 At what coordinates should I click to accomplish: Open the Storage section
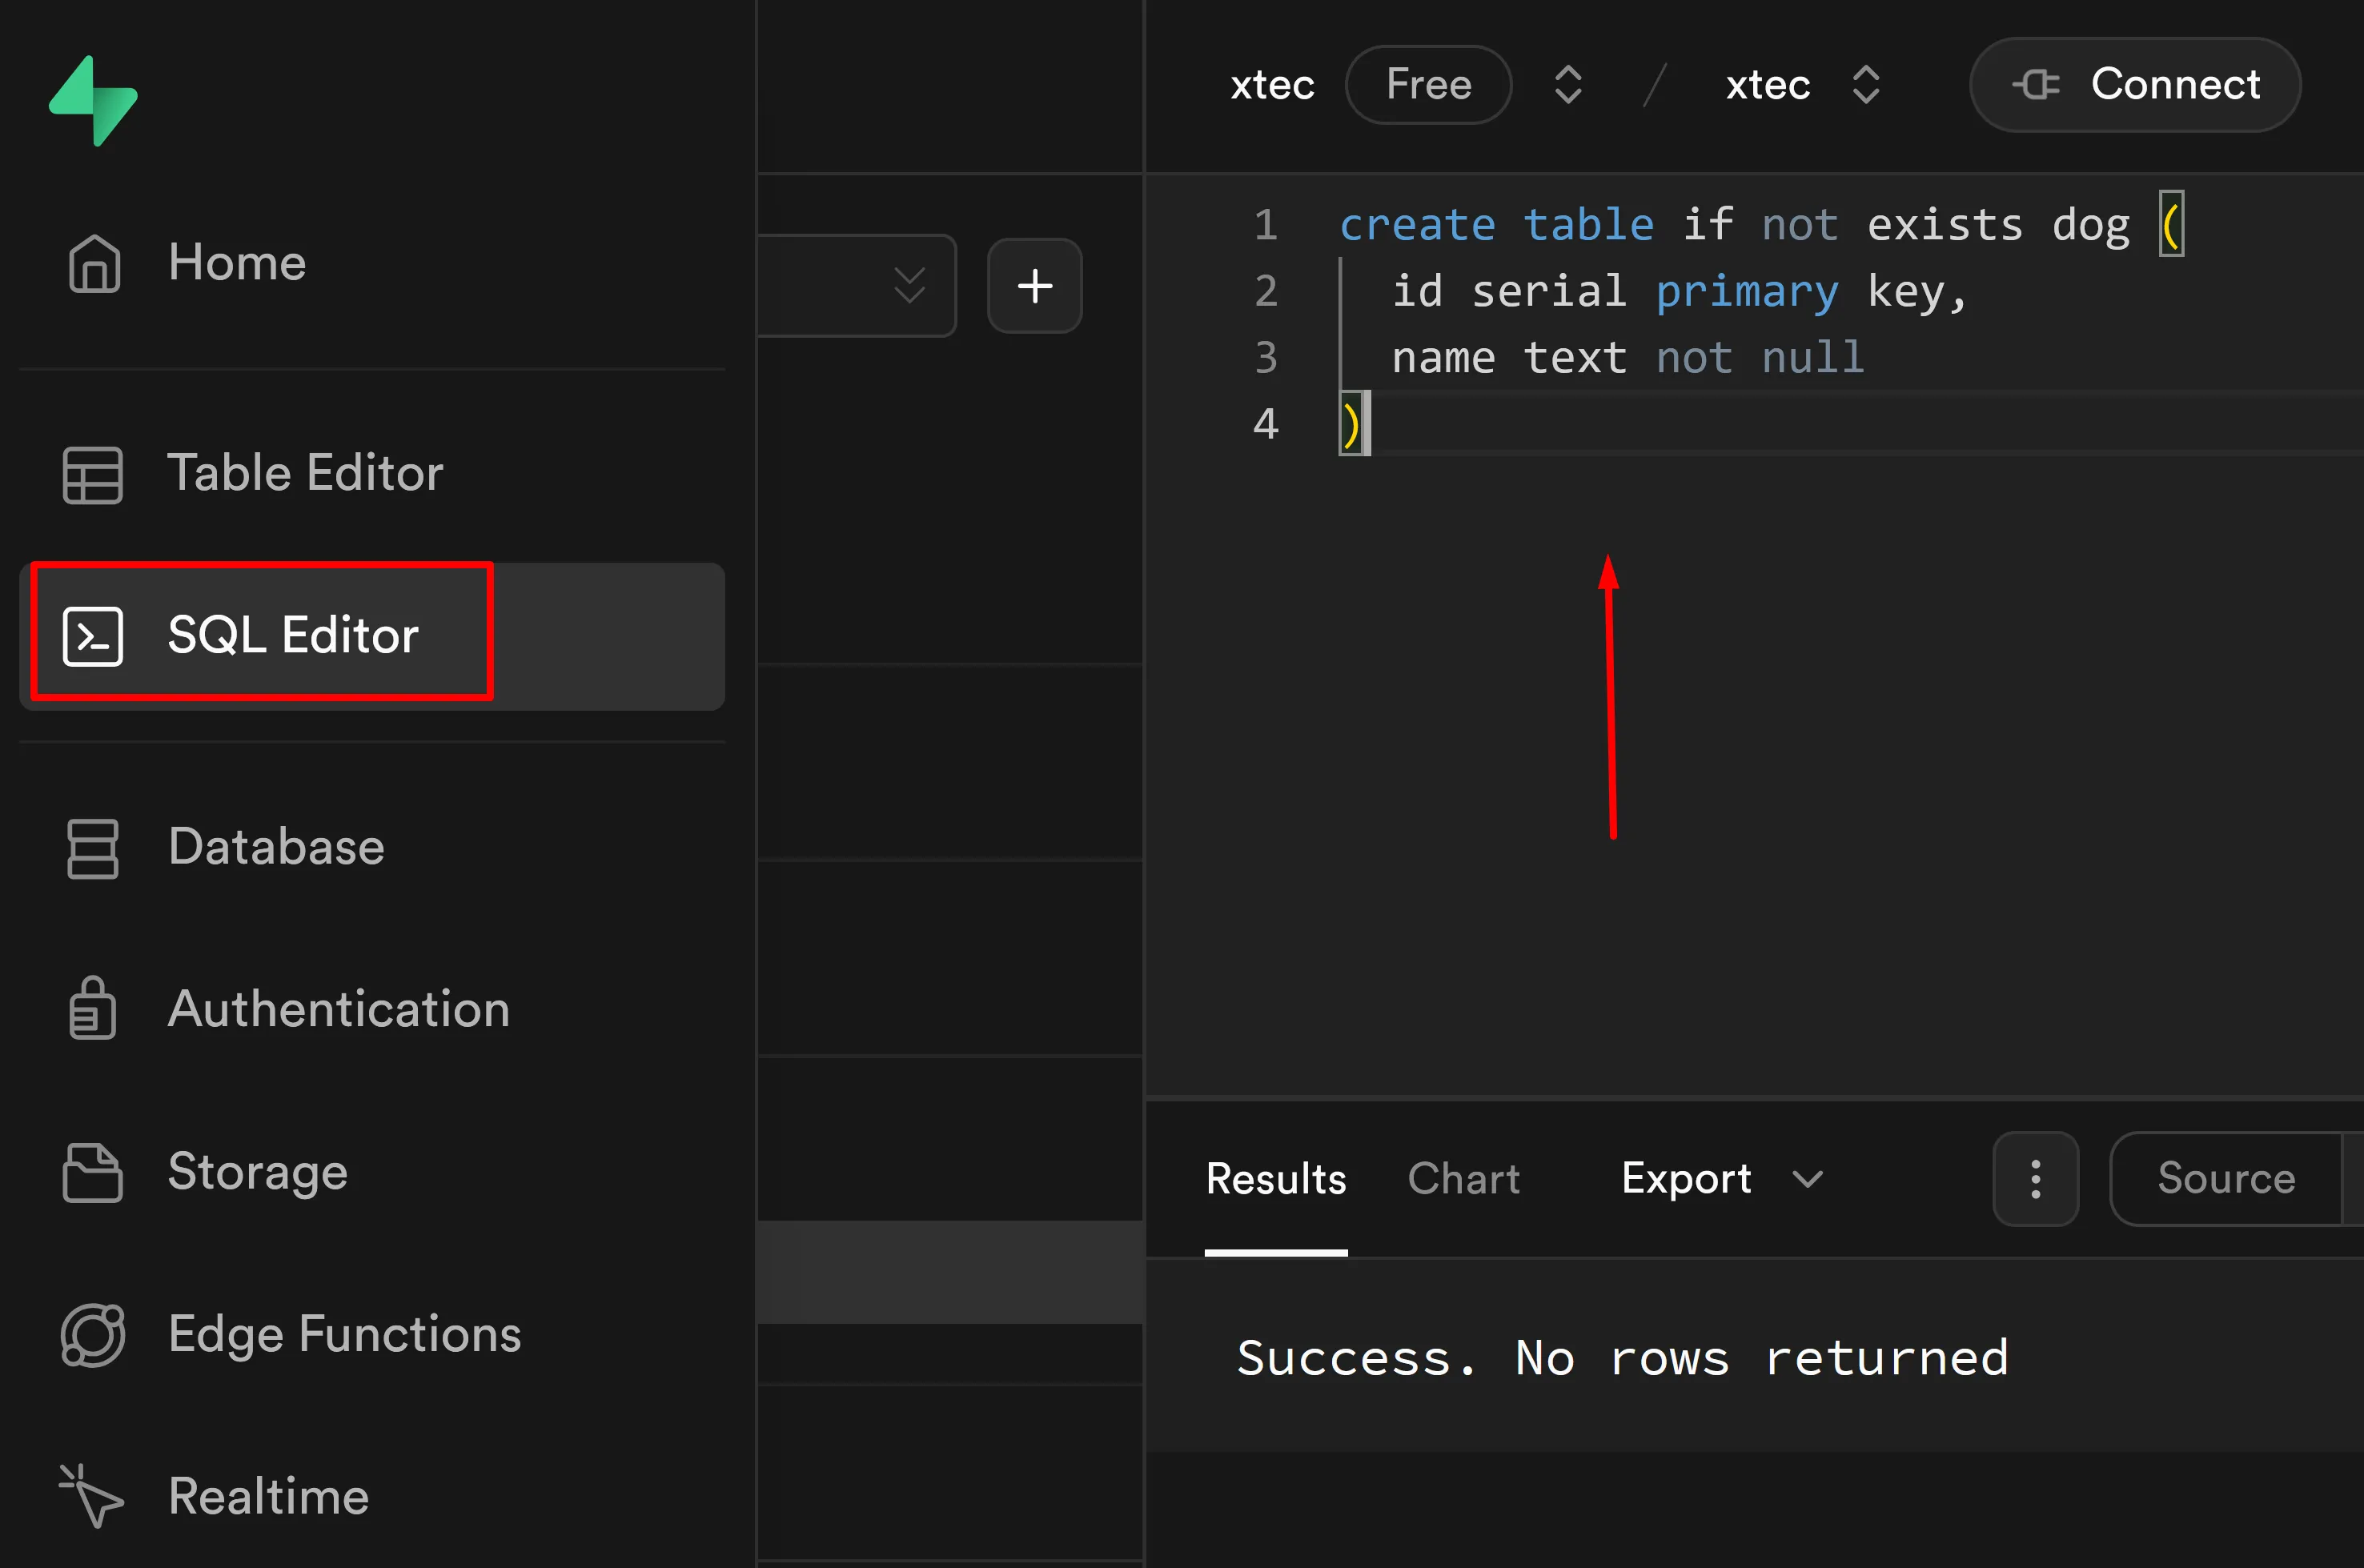(x=257, y=1172)
